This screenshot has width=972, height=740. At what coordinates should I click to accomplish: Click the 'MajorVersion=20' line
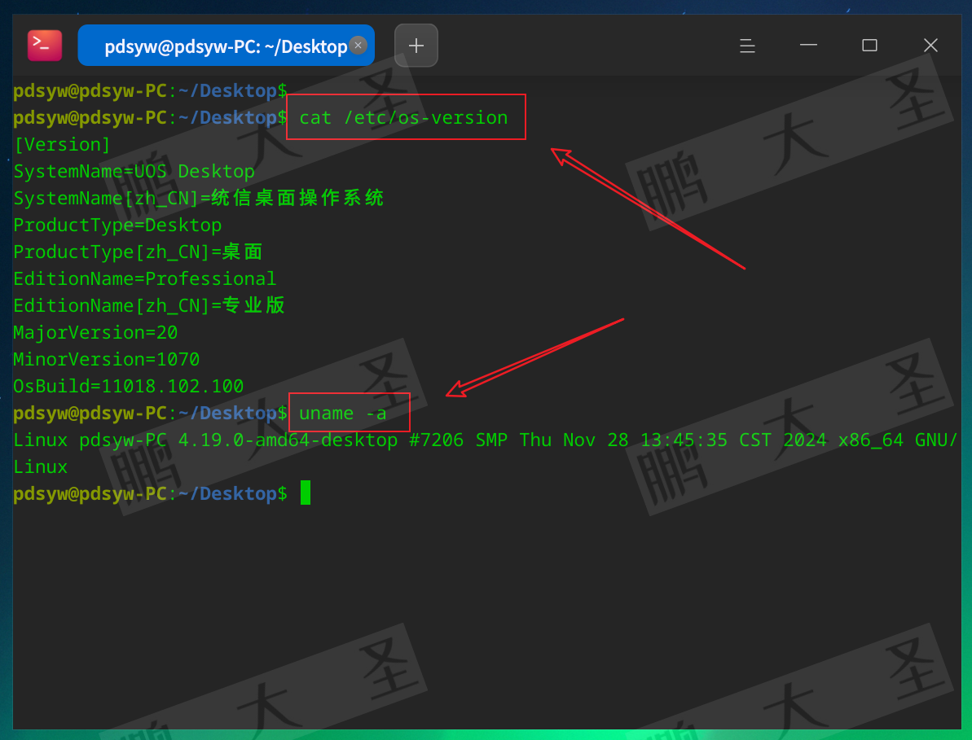point(95,332)
